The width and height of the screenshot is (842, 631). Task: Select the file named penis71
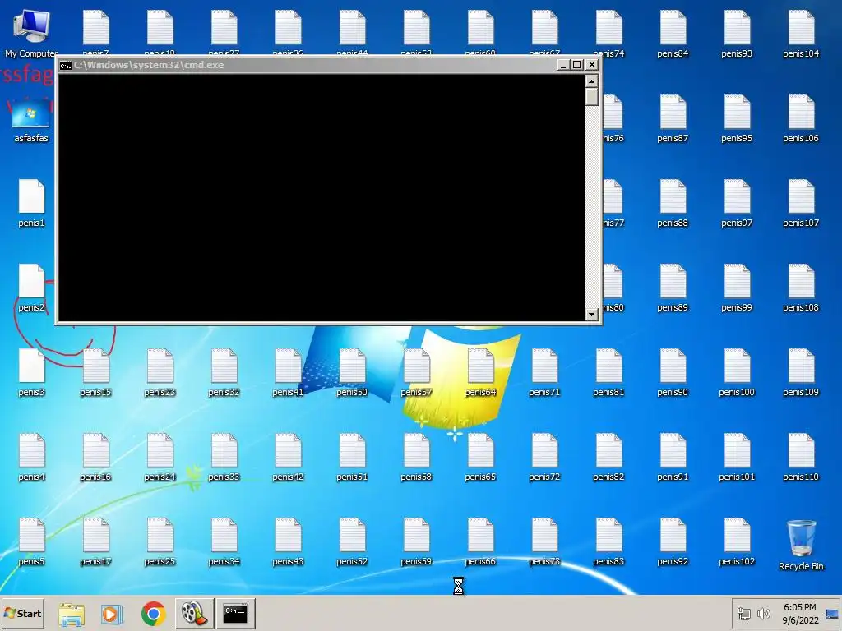tap(544, 374)
